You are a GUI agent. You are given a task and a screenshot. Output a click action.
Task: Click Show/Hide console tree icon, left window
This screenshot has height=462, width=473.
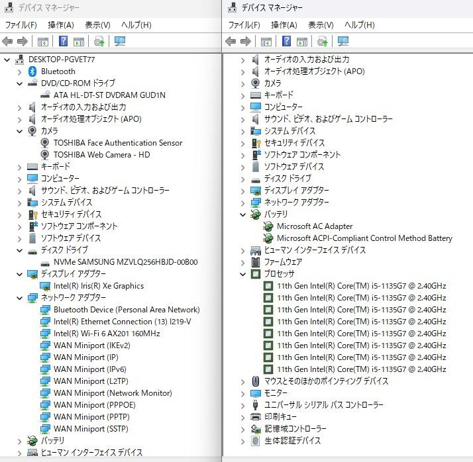point(43,42)
